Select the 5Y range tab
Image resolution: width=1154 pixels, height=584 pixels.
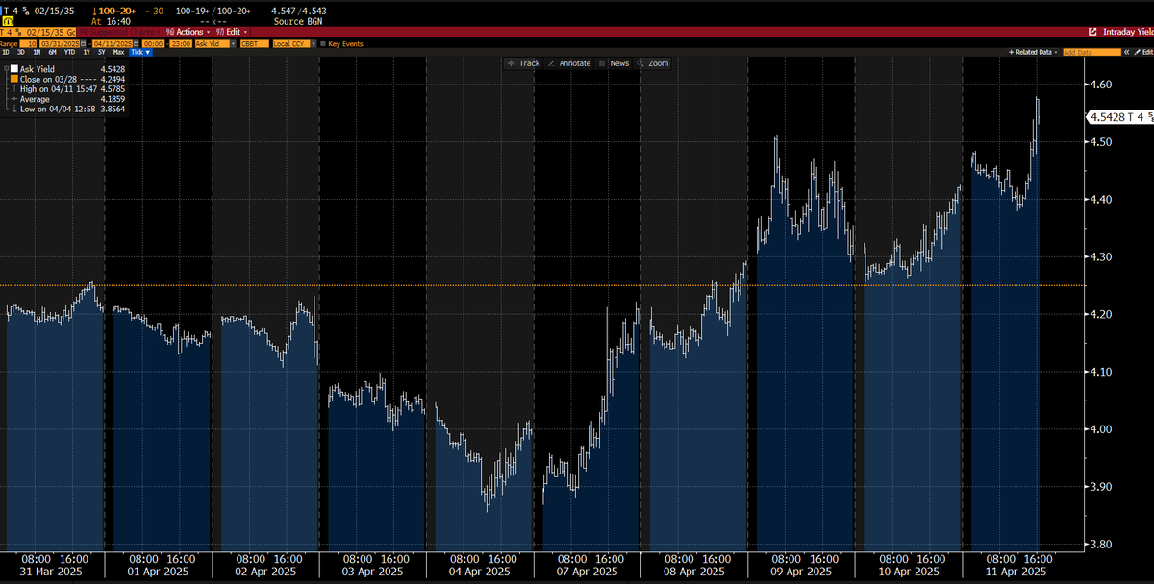click(102, 52)
